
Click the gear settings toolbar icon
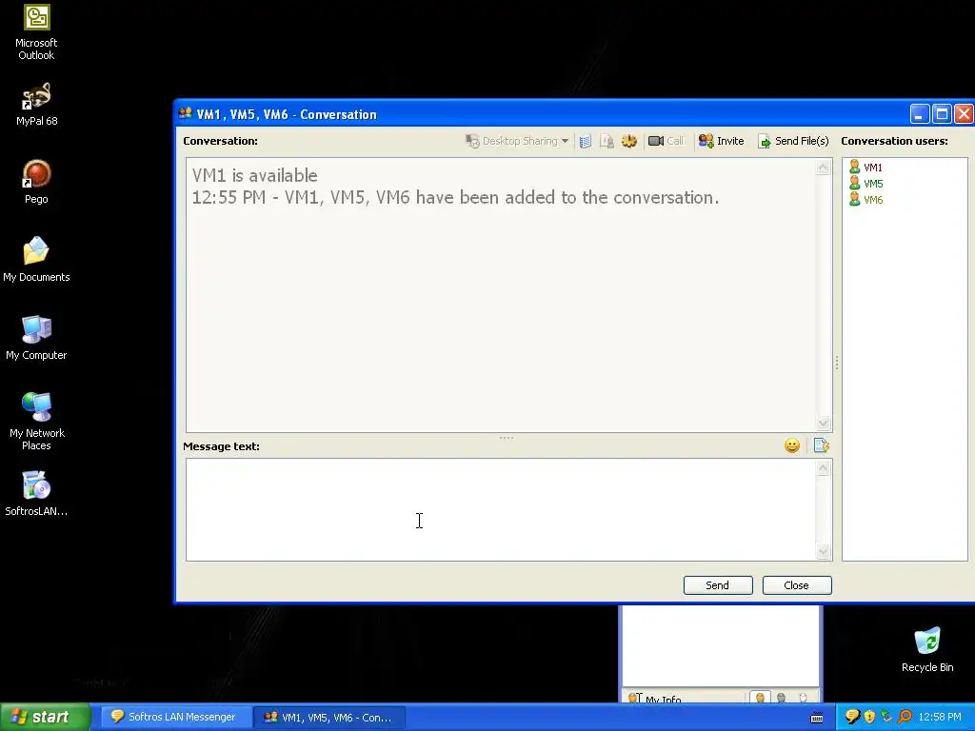point(629,141)
